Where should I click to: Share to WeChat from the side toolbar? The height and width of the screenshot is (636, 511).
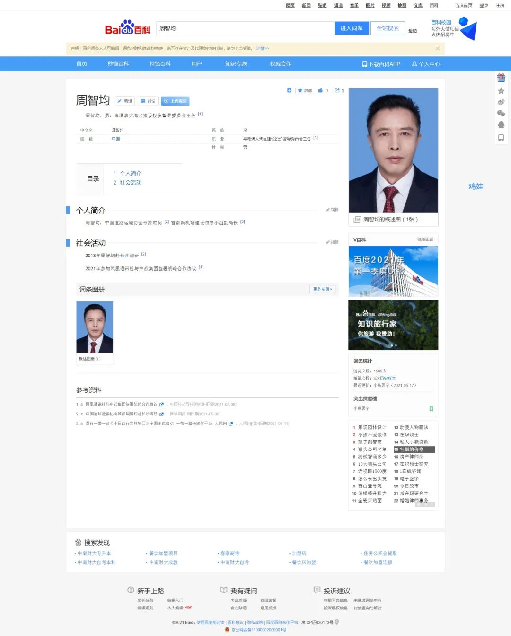tap(501, 114)
